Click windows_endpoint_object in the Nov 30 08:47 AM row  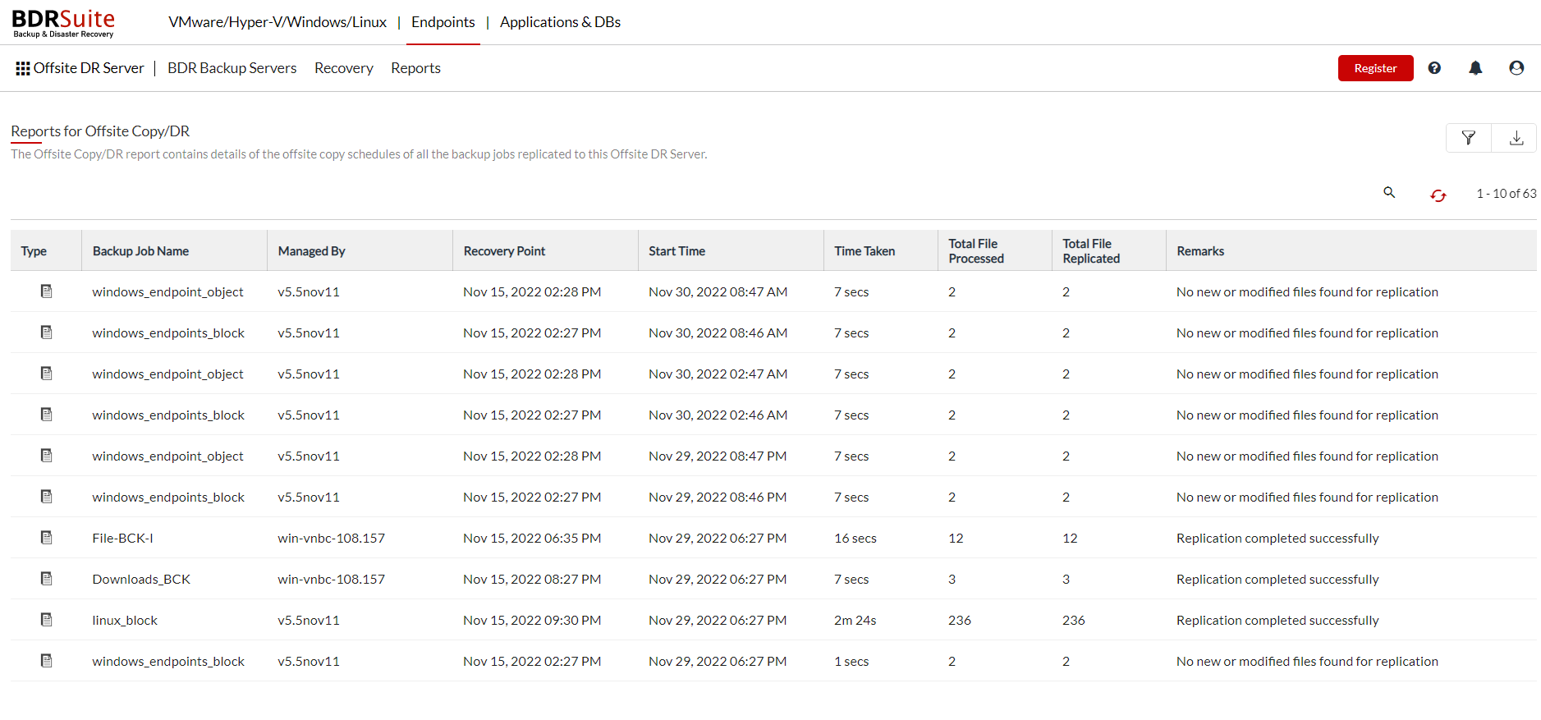pyautogui.click(x=167, y=292)
